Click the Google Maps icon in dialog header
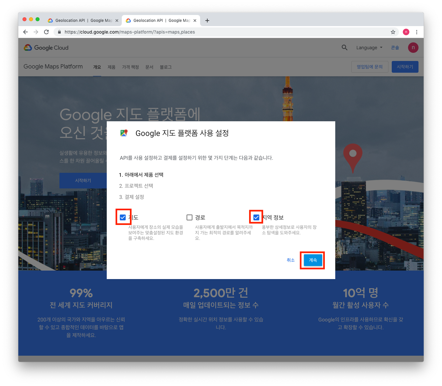This screenshot has width=442, height=386. point(124,133)
